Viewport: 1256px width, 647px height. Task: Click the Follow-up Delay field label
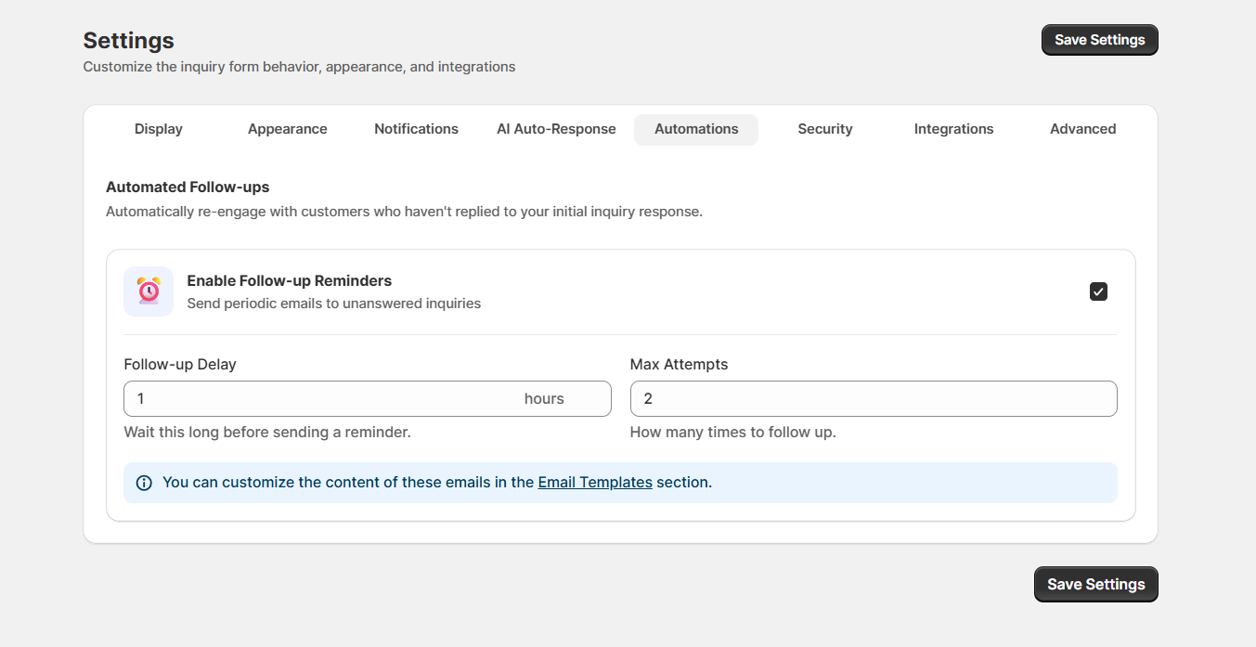tap(180, 365)
